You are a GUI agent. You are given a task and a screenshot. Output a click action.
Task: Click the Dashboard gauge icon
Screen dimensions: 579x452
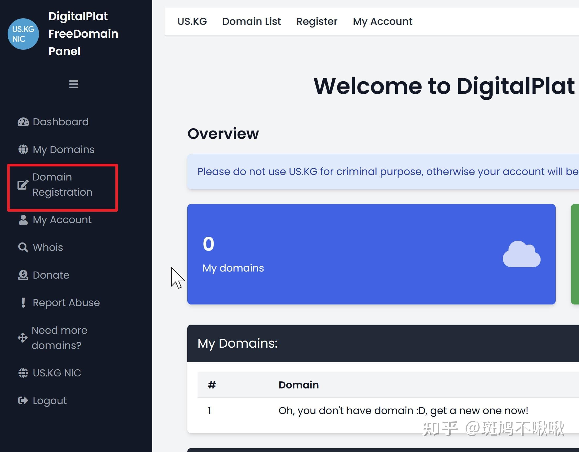tap(23, 122)
